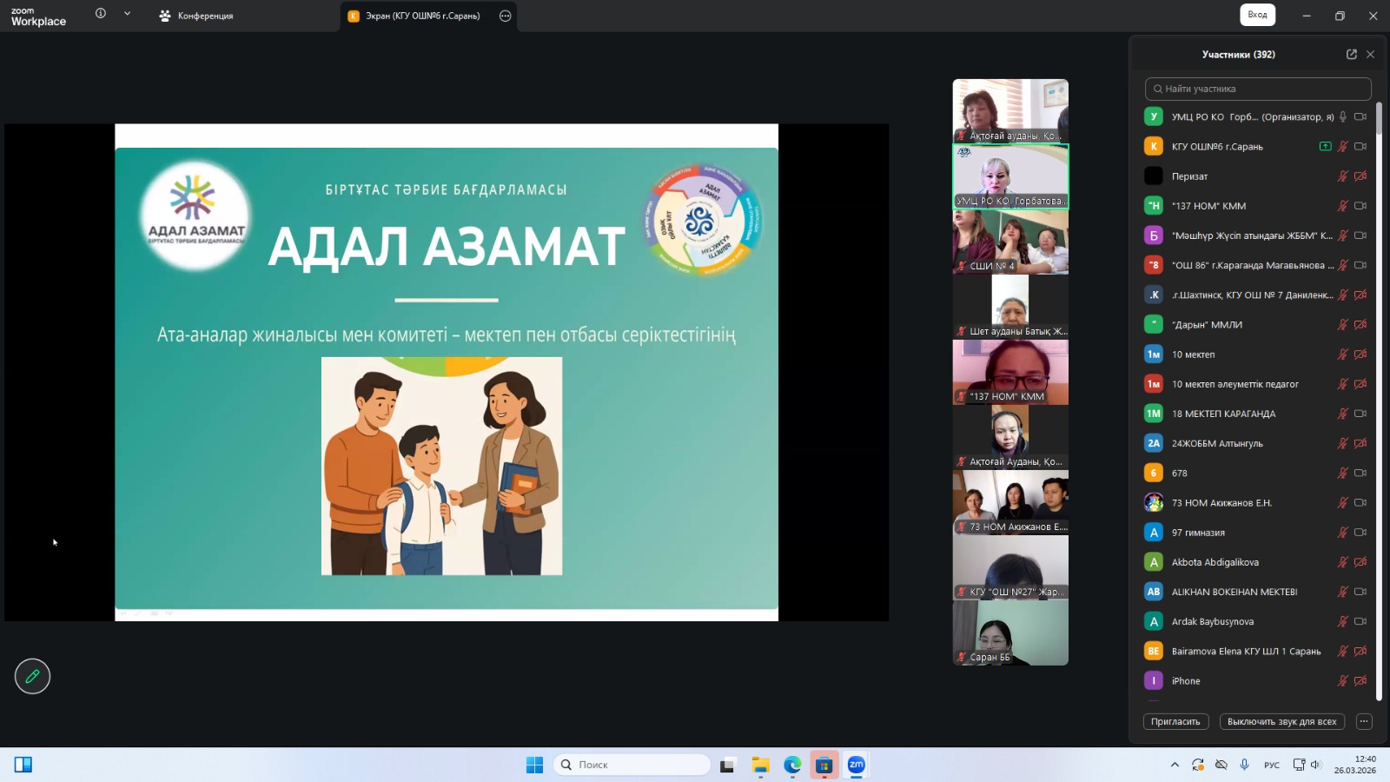
Task: Click the green annotation pencil button
Action: click(x=32, y=676)
